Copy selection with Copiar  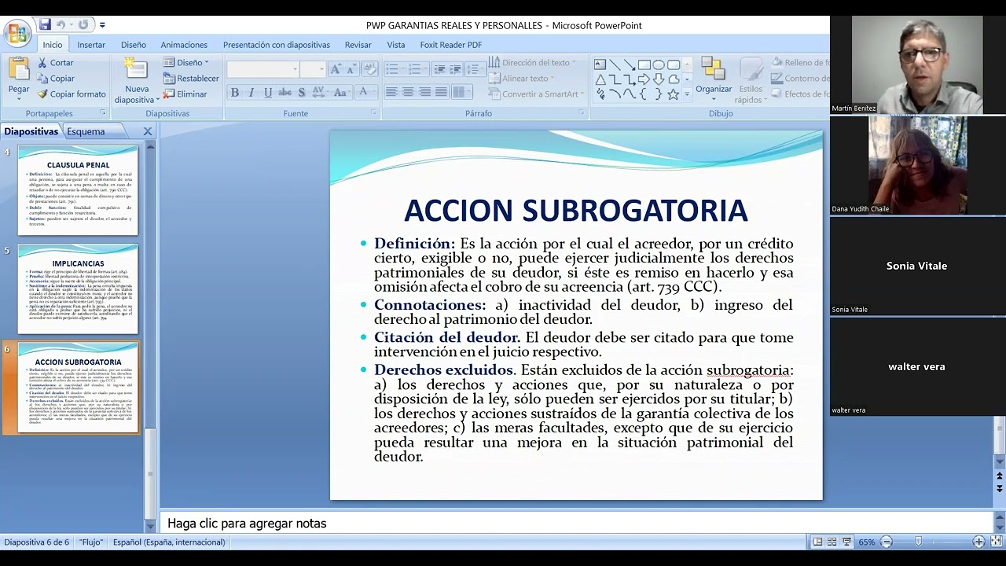tap(56, 79)
